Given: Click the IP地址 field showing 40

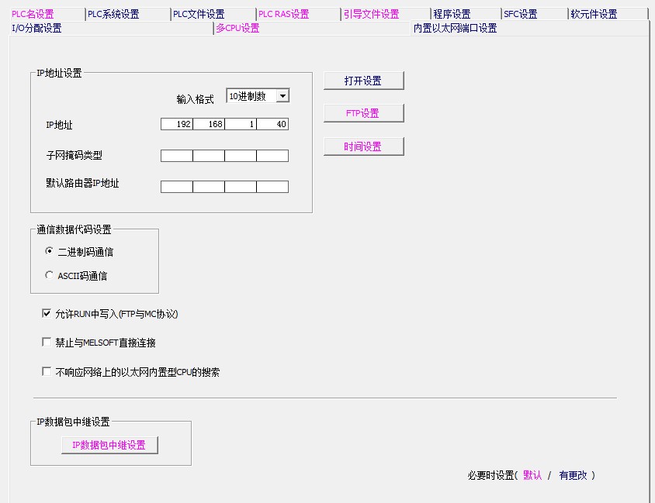Looking at the screenshot, I should click(272, 125).
